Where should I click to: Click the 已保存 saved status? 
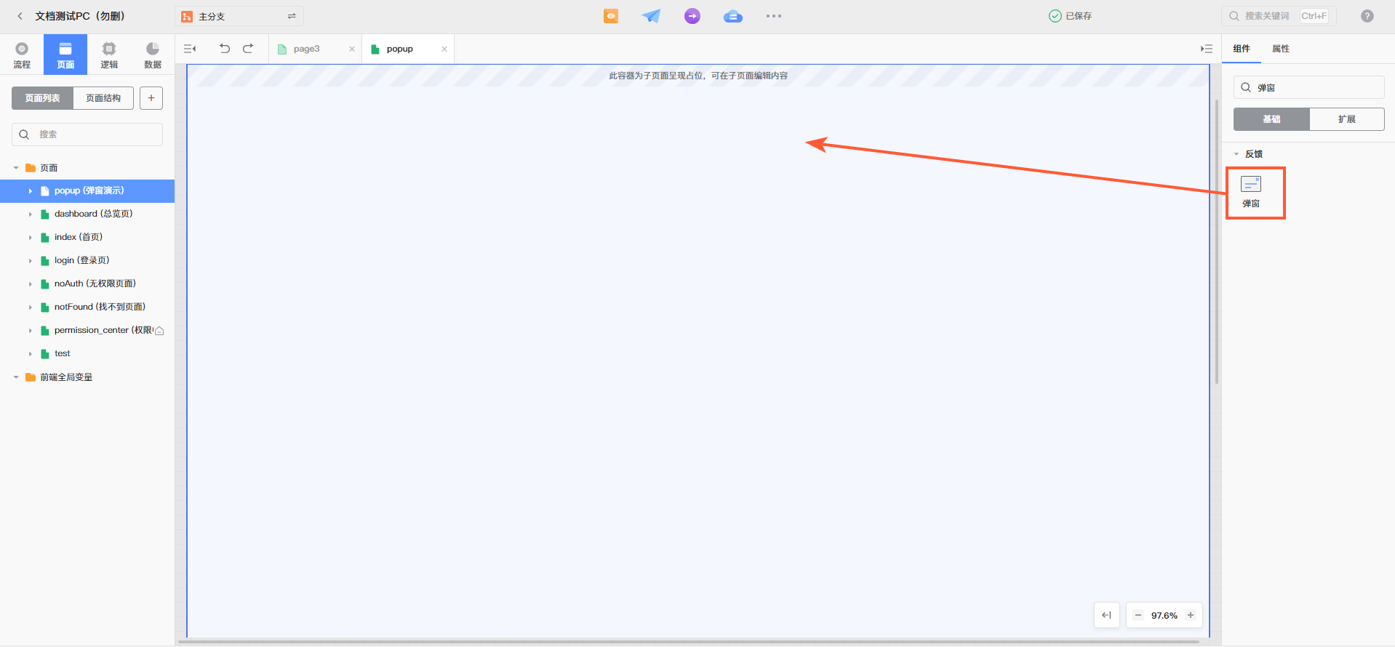[x=1070, y=16]
